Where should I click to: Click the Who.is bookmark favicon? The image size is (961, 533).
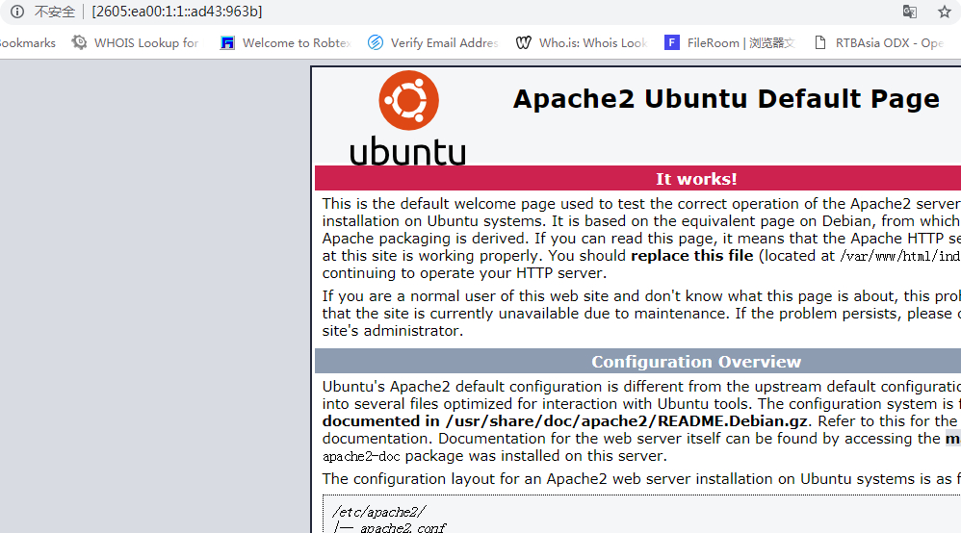(524, 43)
